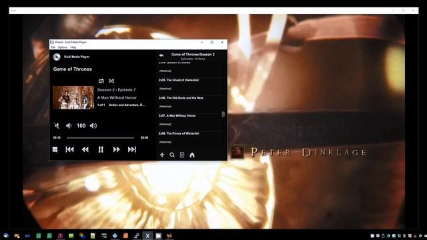427x240 pixels.
Task: Open the File menu
Action: [x=53, y=47]
